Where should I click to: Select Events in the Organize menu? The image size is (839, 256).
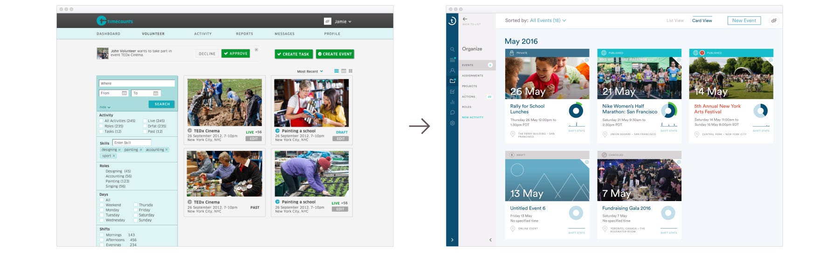[477, 65]
